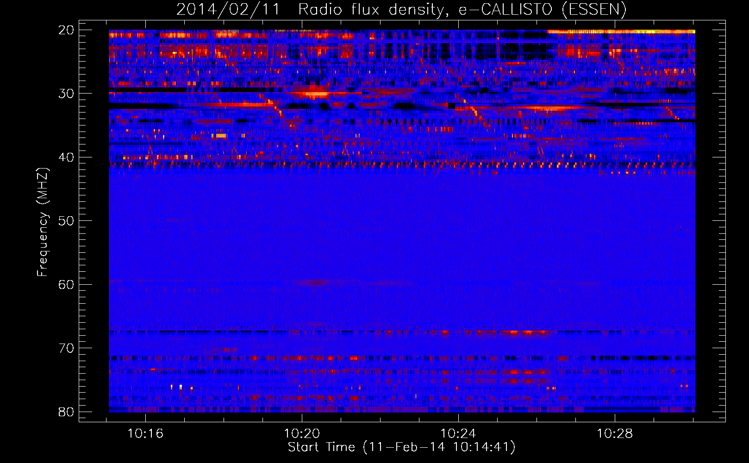This screenshot has height=463, width=749.
Task: Click the 'Start Time (11-Feb-14 10:14:41)' axis label
Action: (x=401, y=447)
